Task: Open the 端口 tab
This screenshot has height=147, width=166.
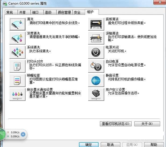Action: coord(37,12)
